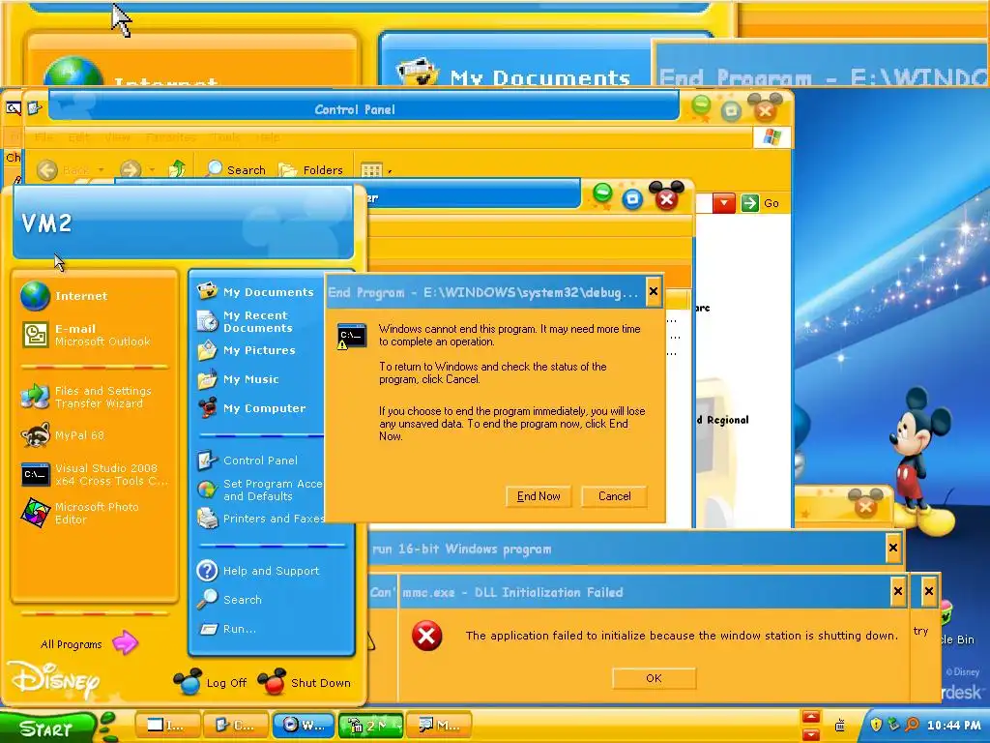This screenshot has height=743, width=990.
Task: Expand the address bar dropdown arrow
Action: click(724, 203)
